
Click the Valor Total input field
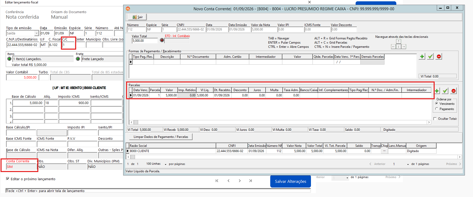coord(145,41)
